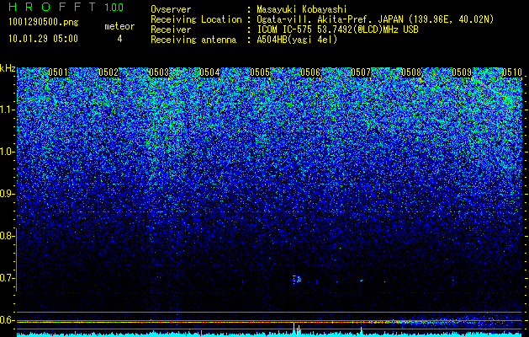Click the 0.7 kHz axis label
Viewport: 529px width, 337px height.
(x=7, y=278)
